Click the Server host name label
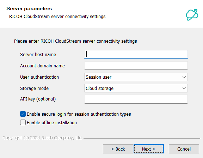The width and height of the screenshot is (203, 158). pyautogui.click(x=38, y=55)
